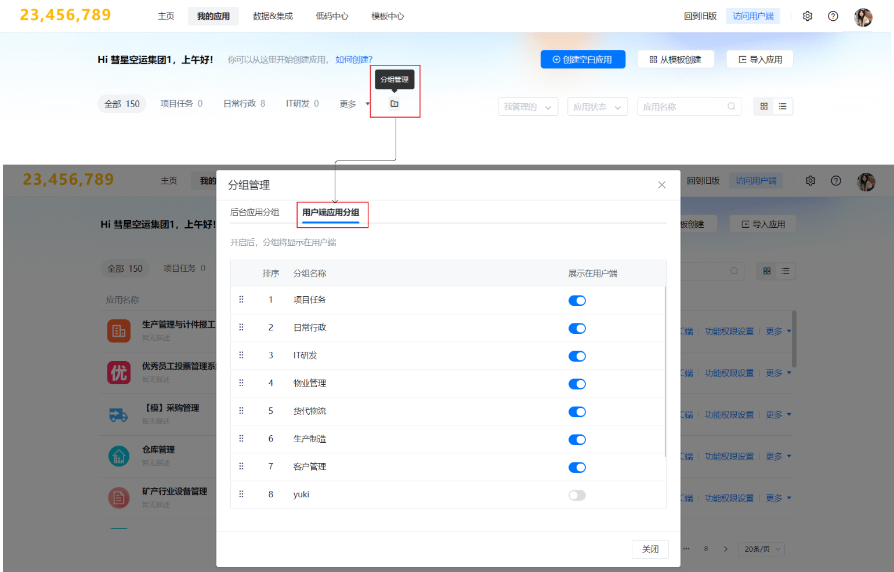Viewport: 894px width, 572px height.
Task: Disable the 项目任务 user-side display toggle
Action: pyautogui.click(x=577, y=301)
